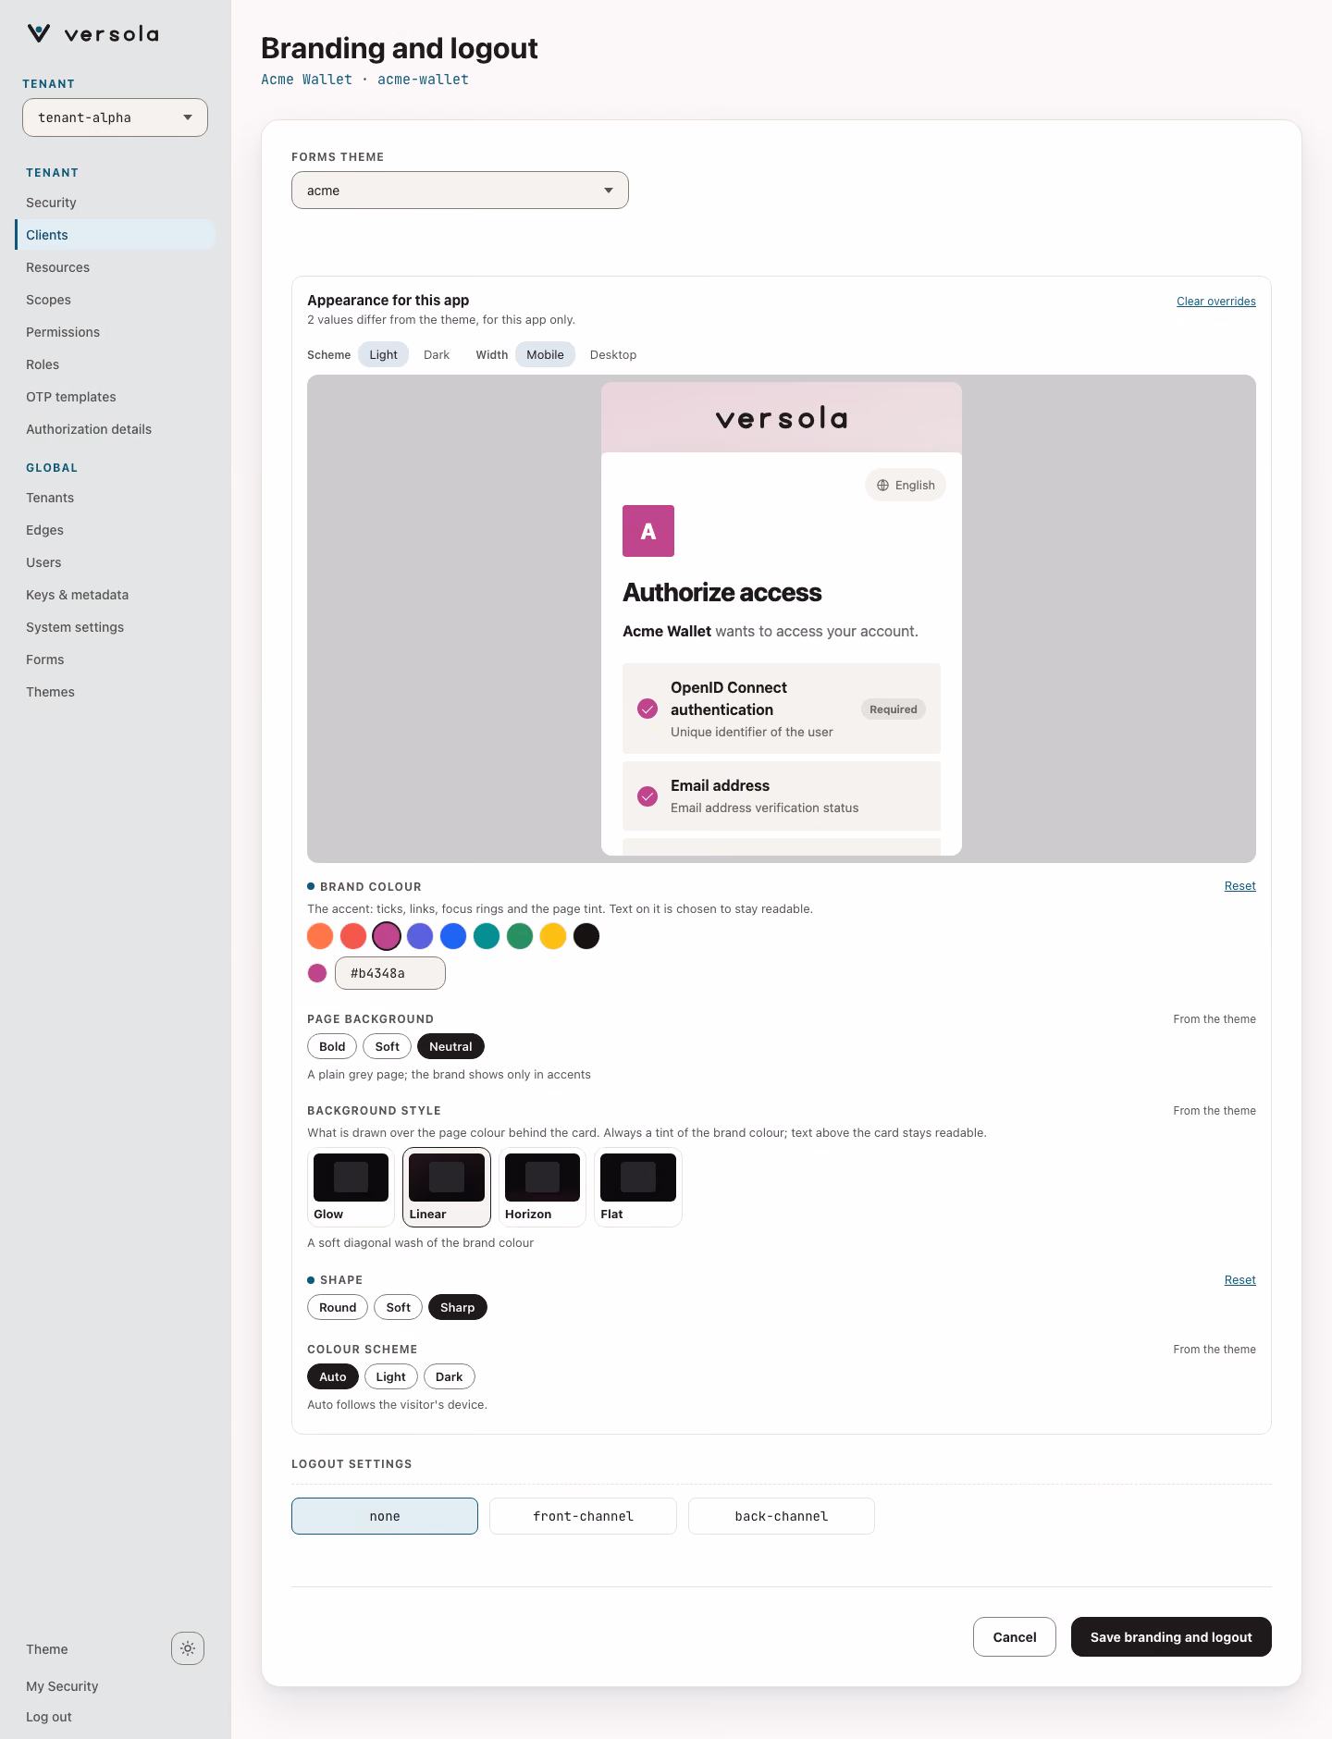Viewport: 1332px width, 1739px height.
Task: Click the OpenID Connect checkmark icon
Action: [x=647, y=709]
